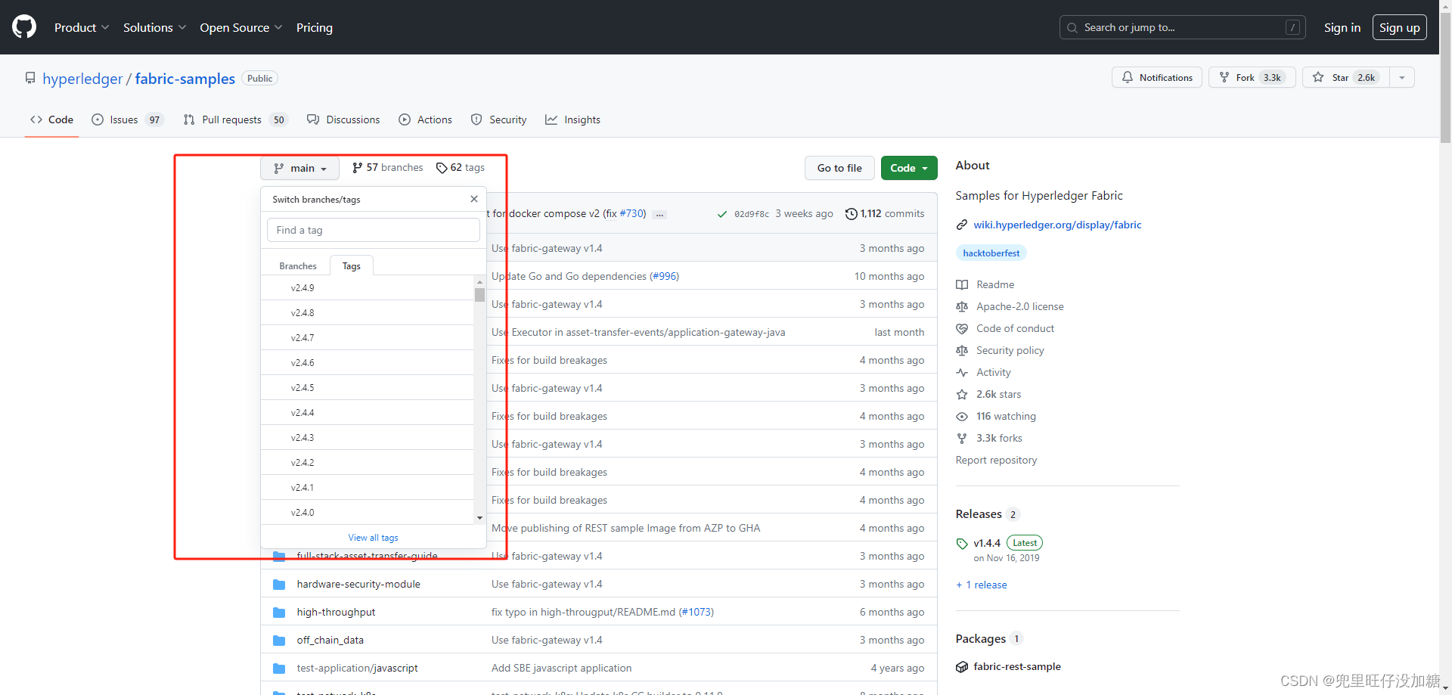Open the GitHub homepage logo

pos(24,27)
